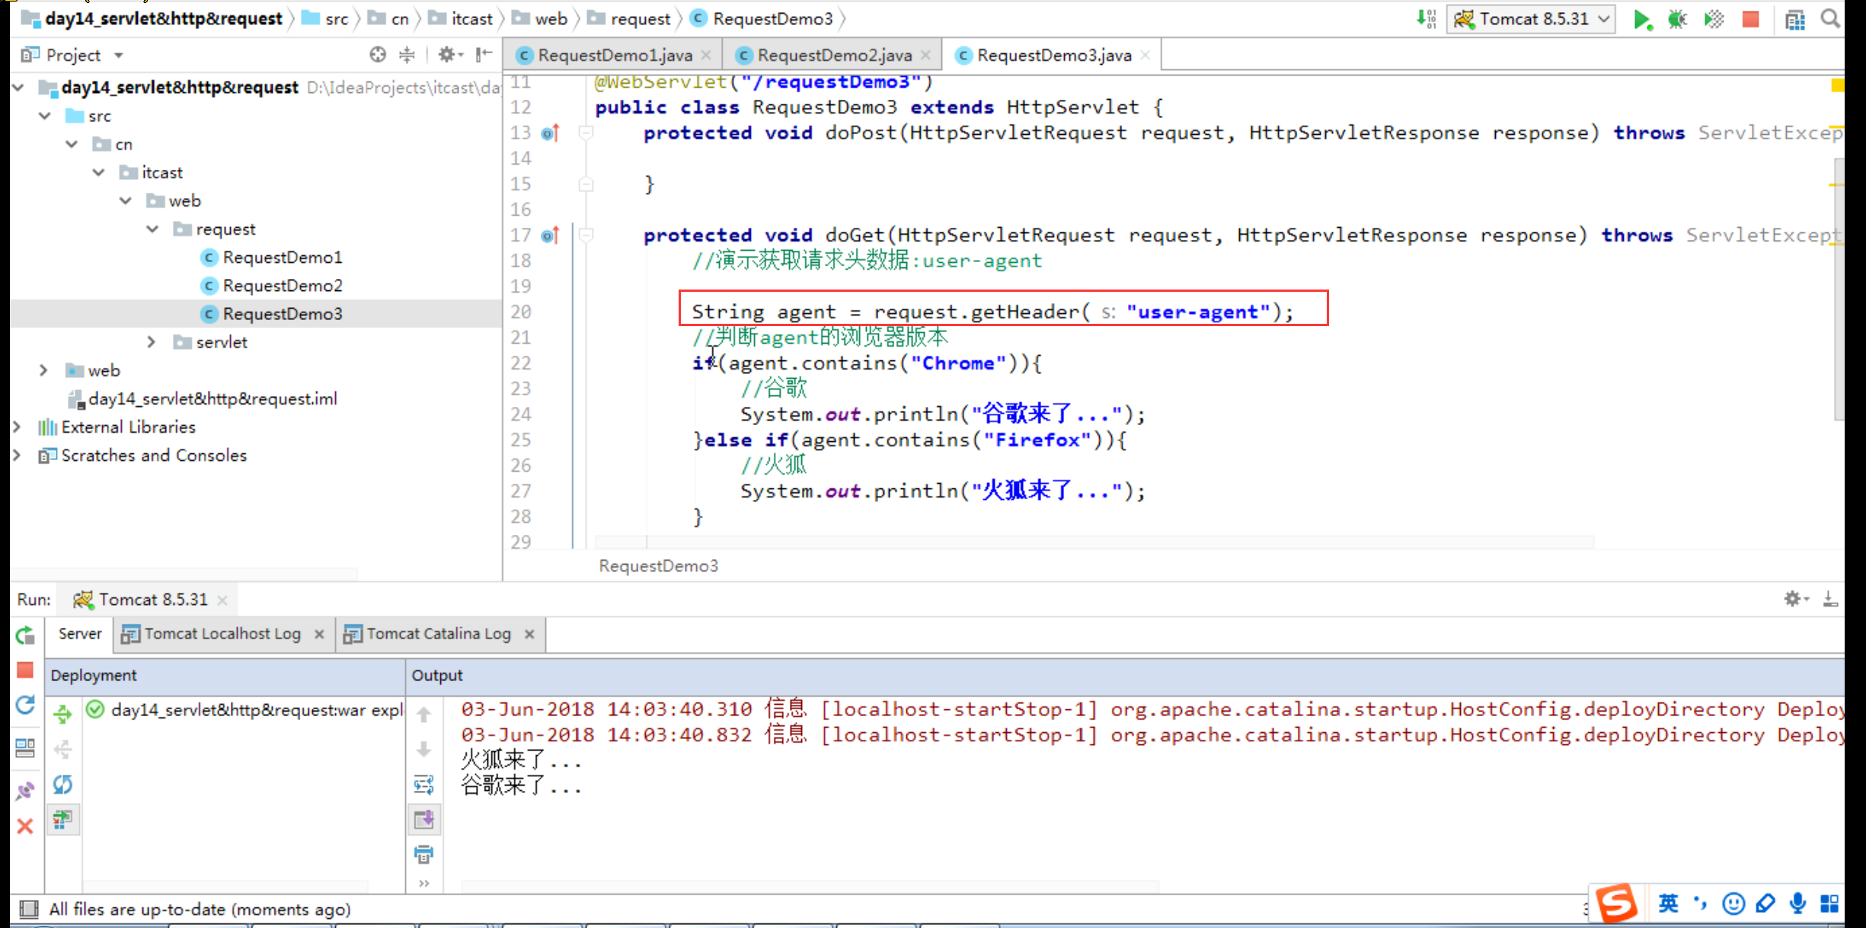Click the red X close icon in Run sidebar
This screenshot has width=1866, height=928.
click(25, 826)
